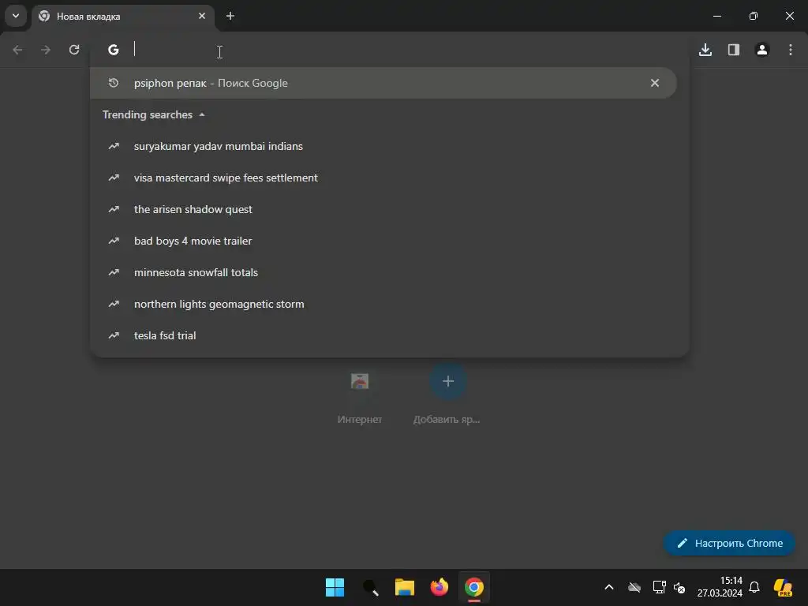This screenshot has height=606, width=808.
Task: Open File Explorer from taskbar
Action: pyautogui.click(x=405, y=587)
